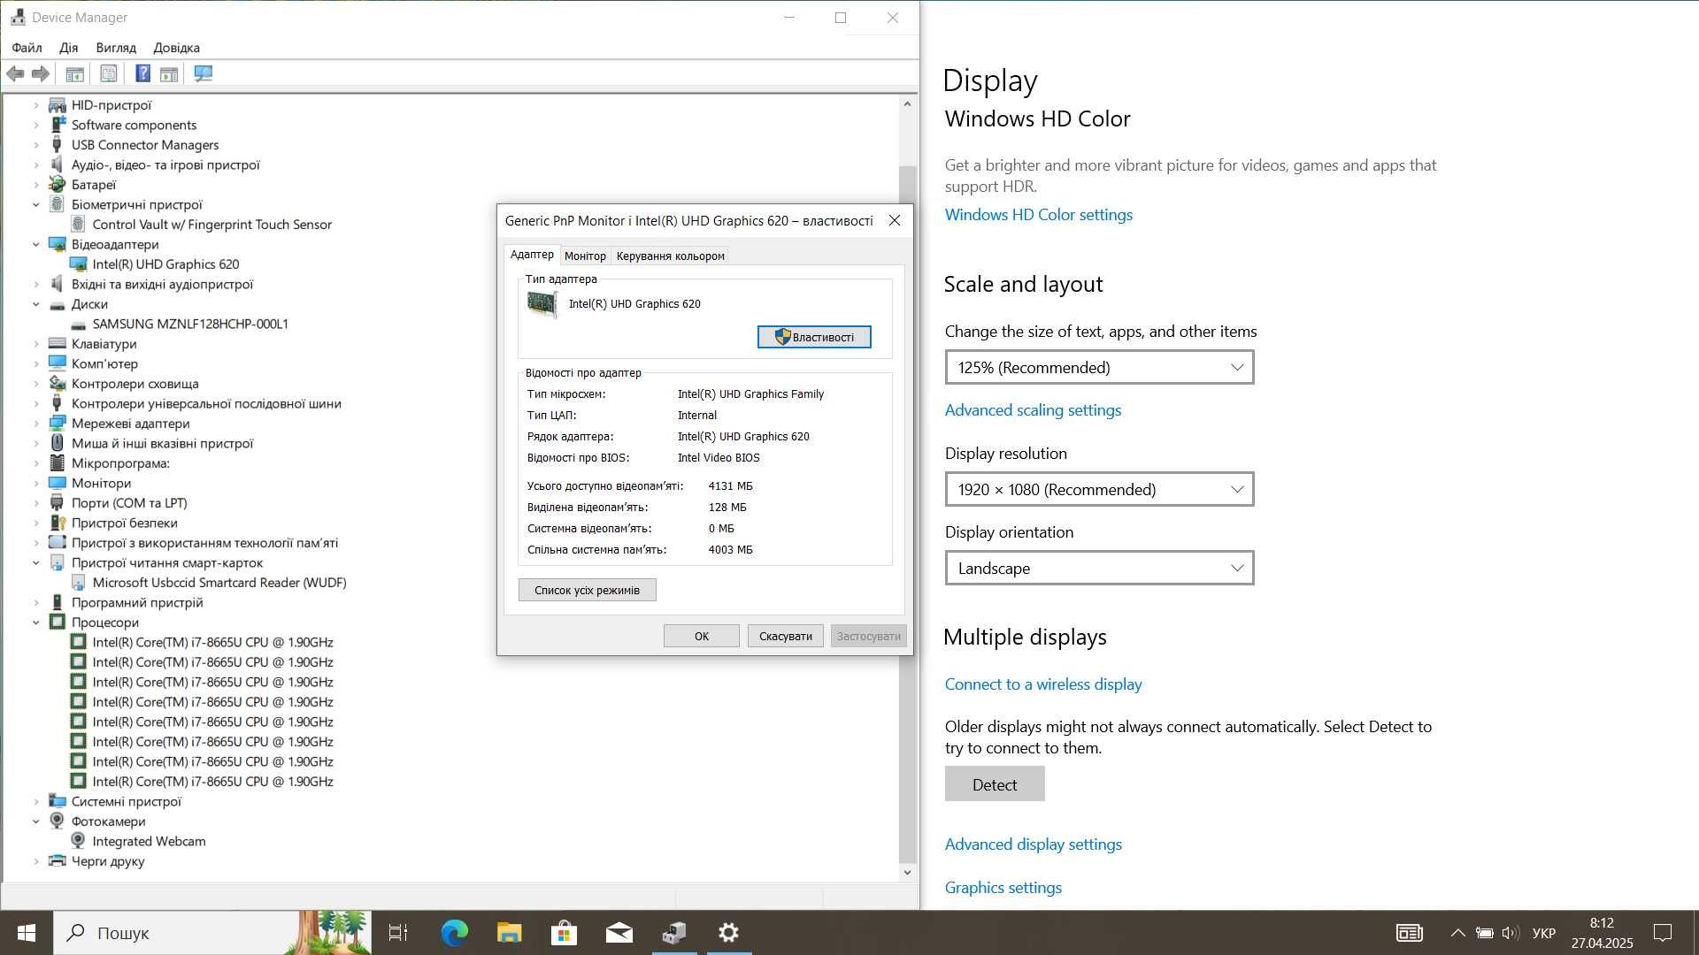This screenshot has width=1699, height=955.
Task: Expand the HID-пристрої node
Action: [x=36, y=105]
